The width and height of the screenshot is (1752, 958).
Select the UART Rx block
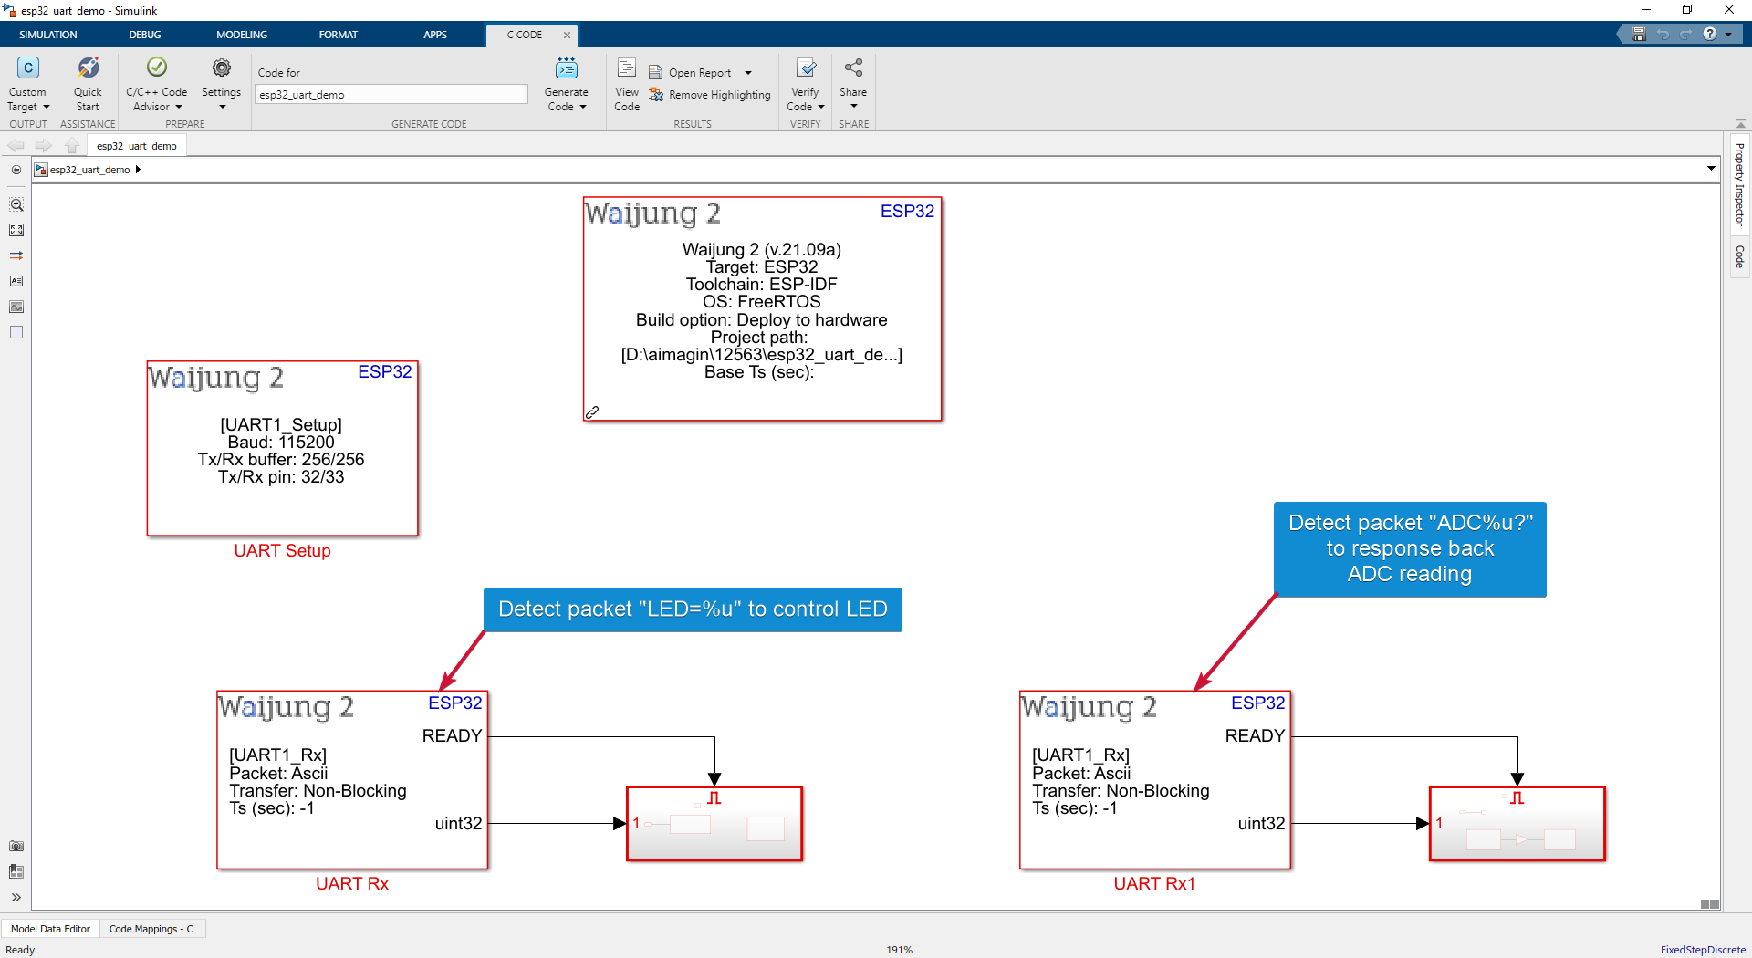coord(353,780)
